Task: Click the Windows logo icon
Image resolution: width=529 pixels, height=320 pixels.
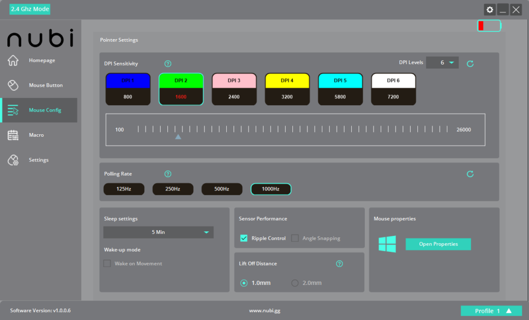Action: coord(387,244)
